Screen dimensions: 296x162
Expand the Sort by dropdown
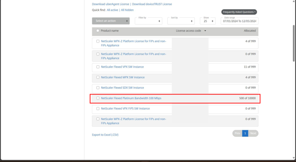pyautogui.click(x=181, y=21)
